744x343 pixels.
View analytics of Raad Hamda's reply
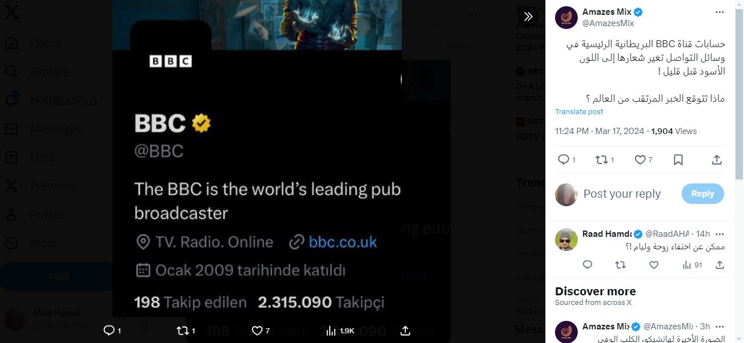tap(692, 265)
